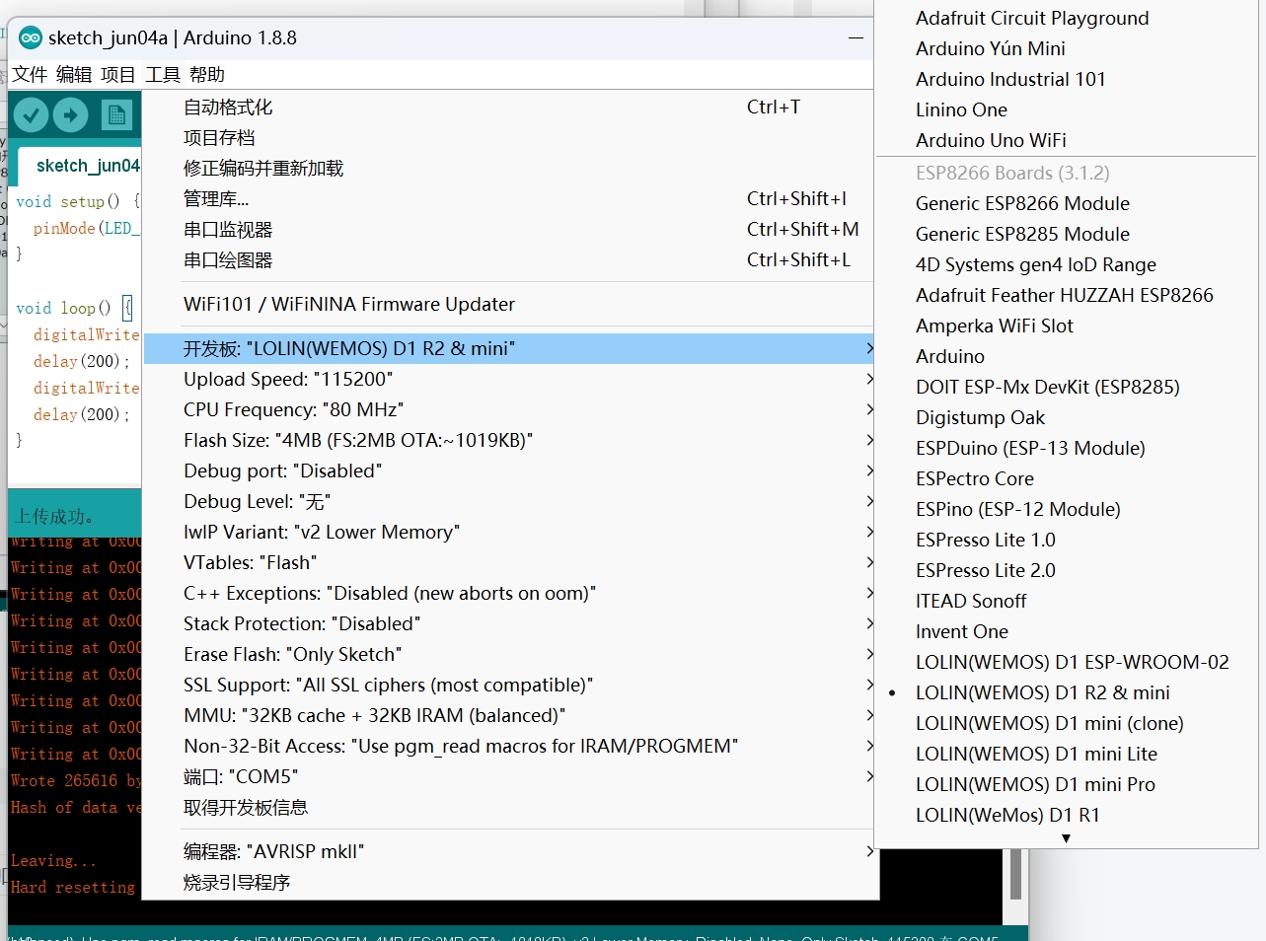Choose 项目存档 menu entry
1266x941 pixels.
pyautogui.click(x=509, y=138)
